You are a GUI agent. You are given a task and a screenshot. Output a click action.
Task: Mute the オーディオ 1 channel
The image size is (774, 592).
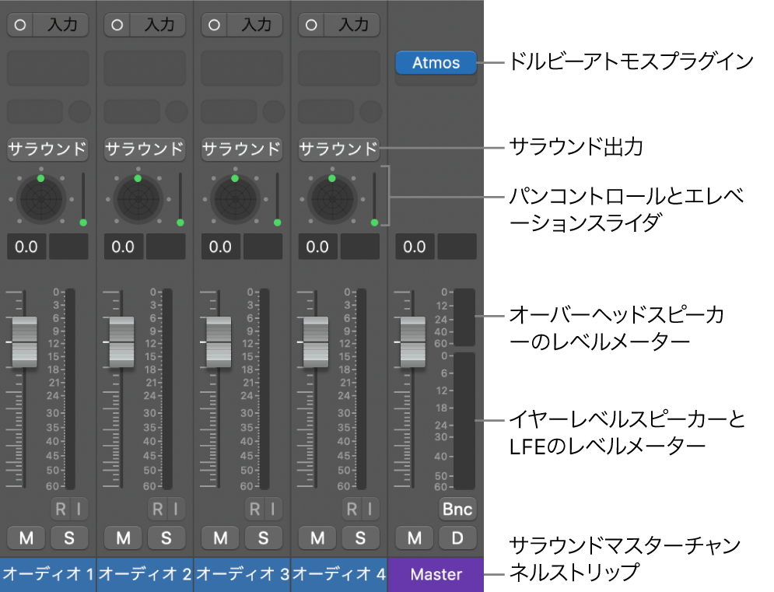26,538
